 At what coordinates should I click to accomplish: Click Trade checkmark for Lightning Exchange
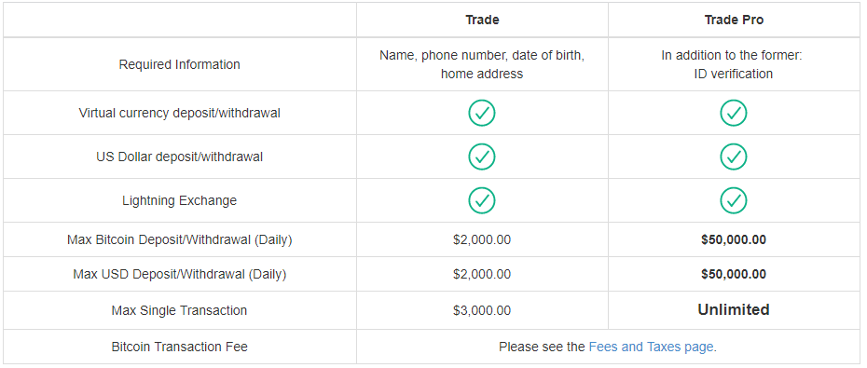pos(482,200)
